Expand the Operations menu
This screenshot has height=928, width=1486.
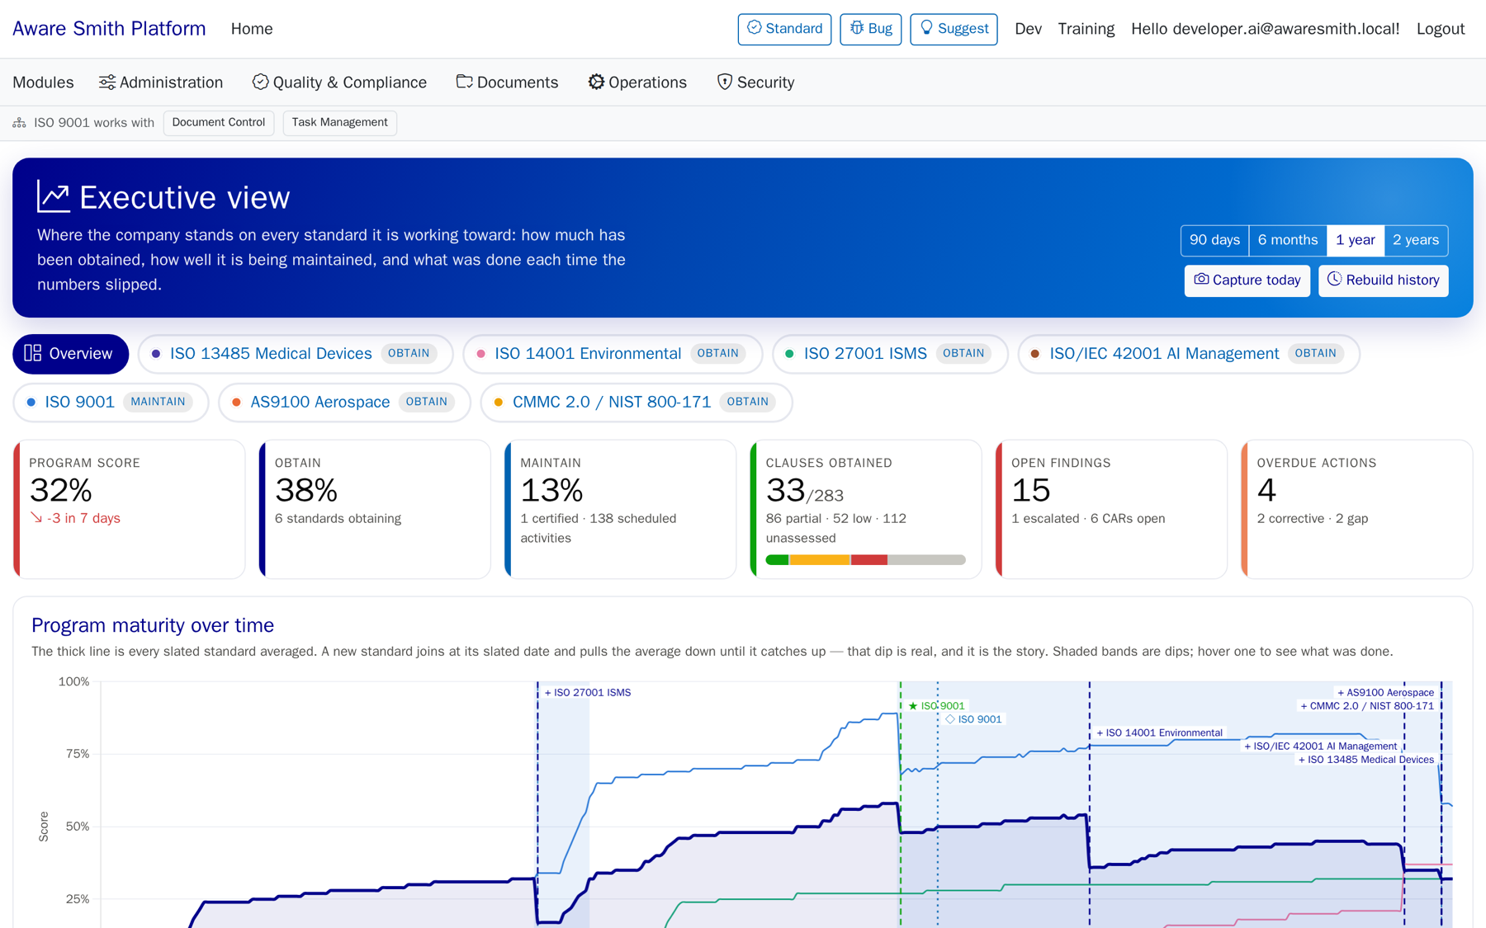click(x=637, y=82)
